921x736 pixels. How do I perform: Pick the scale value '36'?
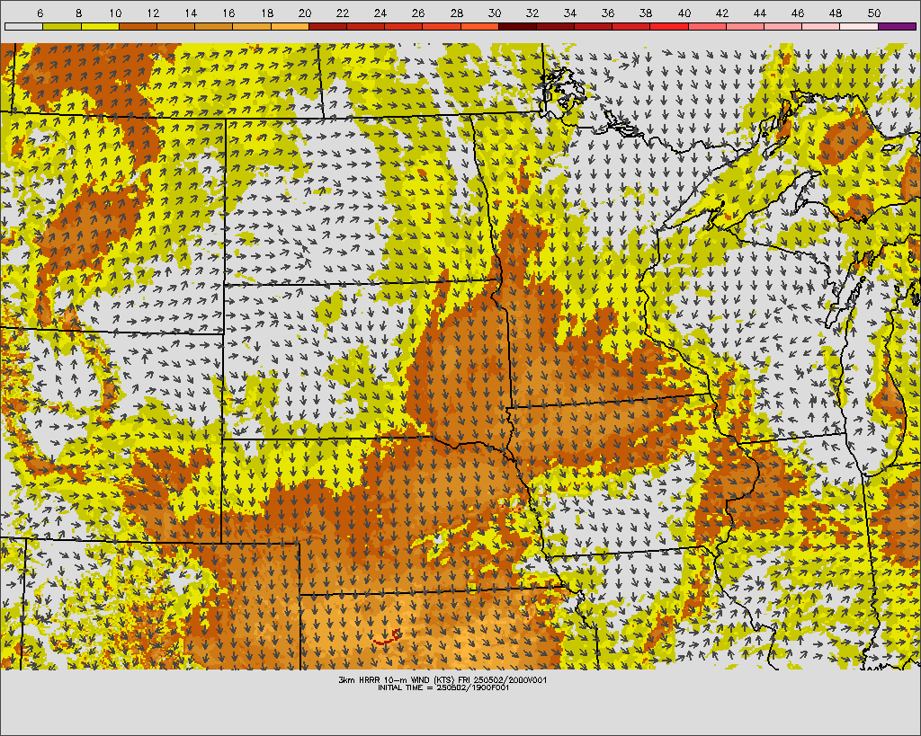608,13
